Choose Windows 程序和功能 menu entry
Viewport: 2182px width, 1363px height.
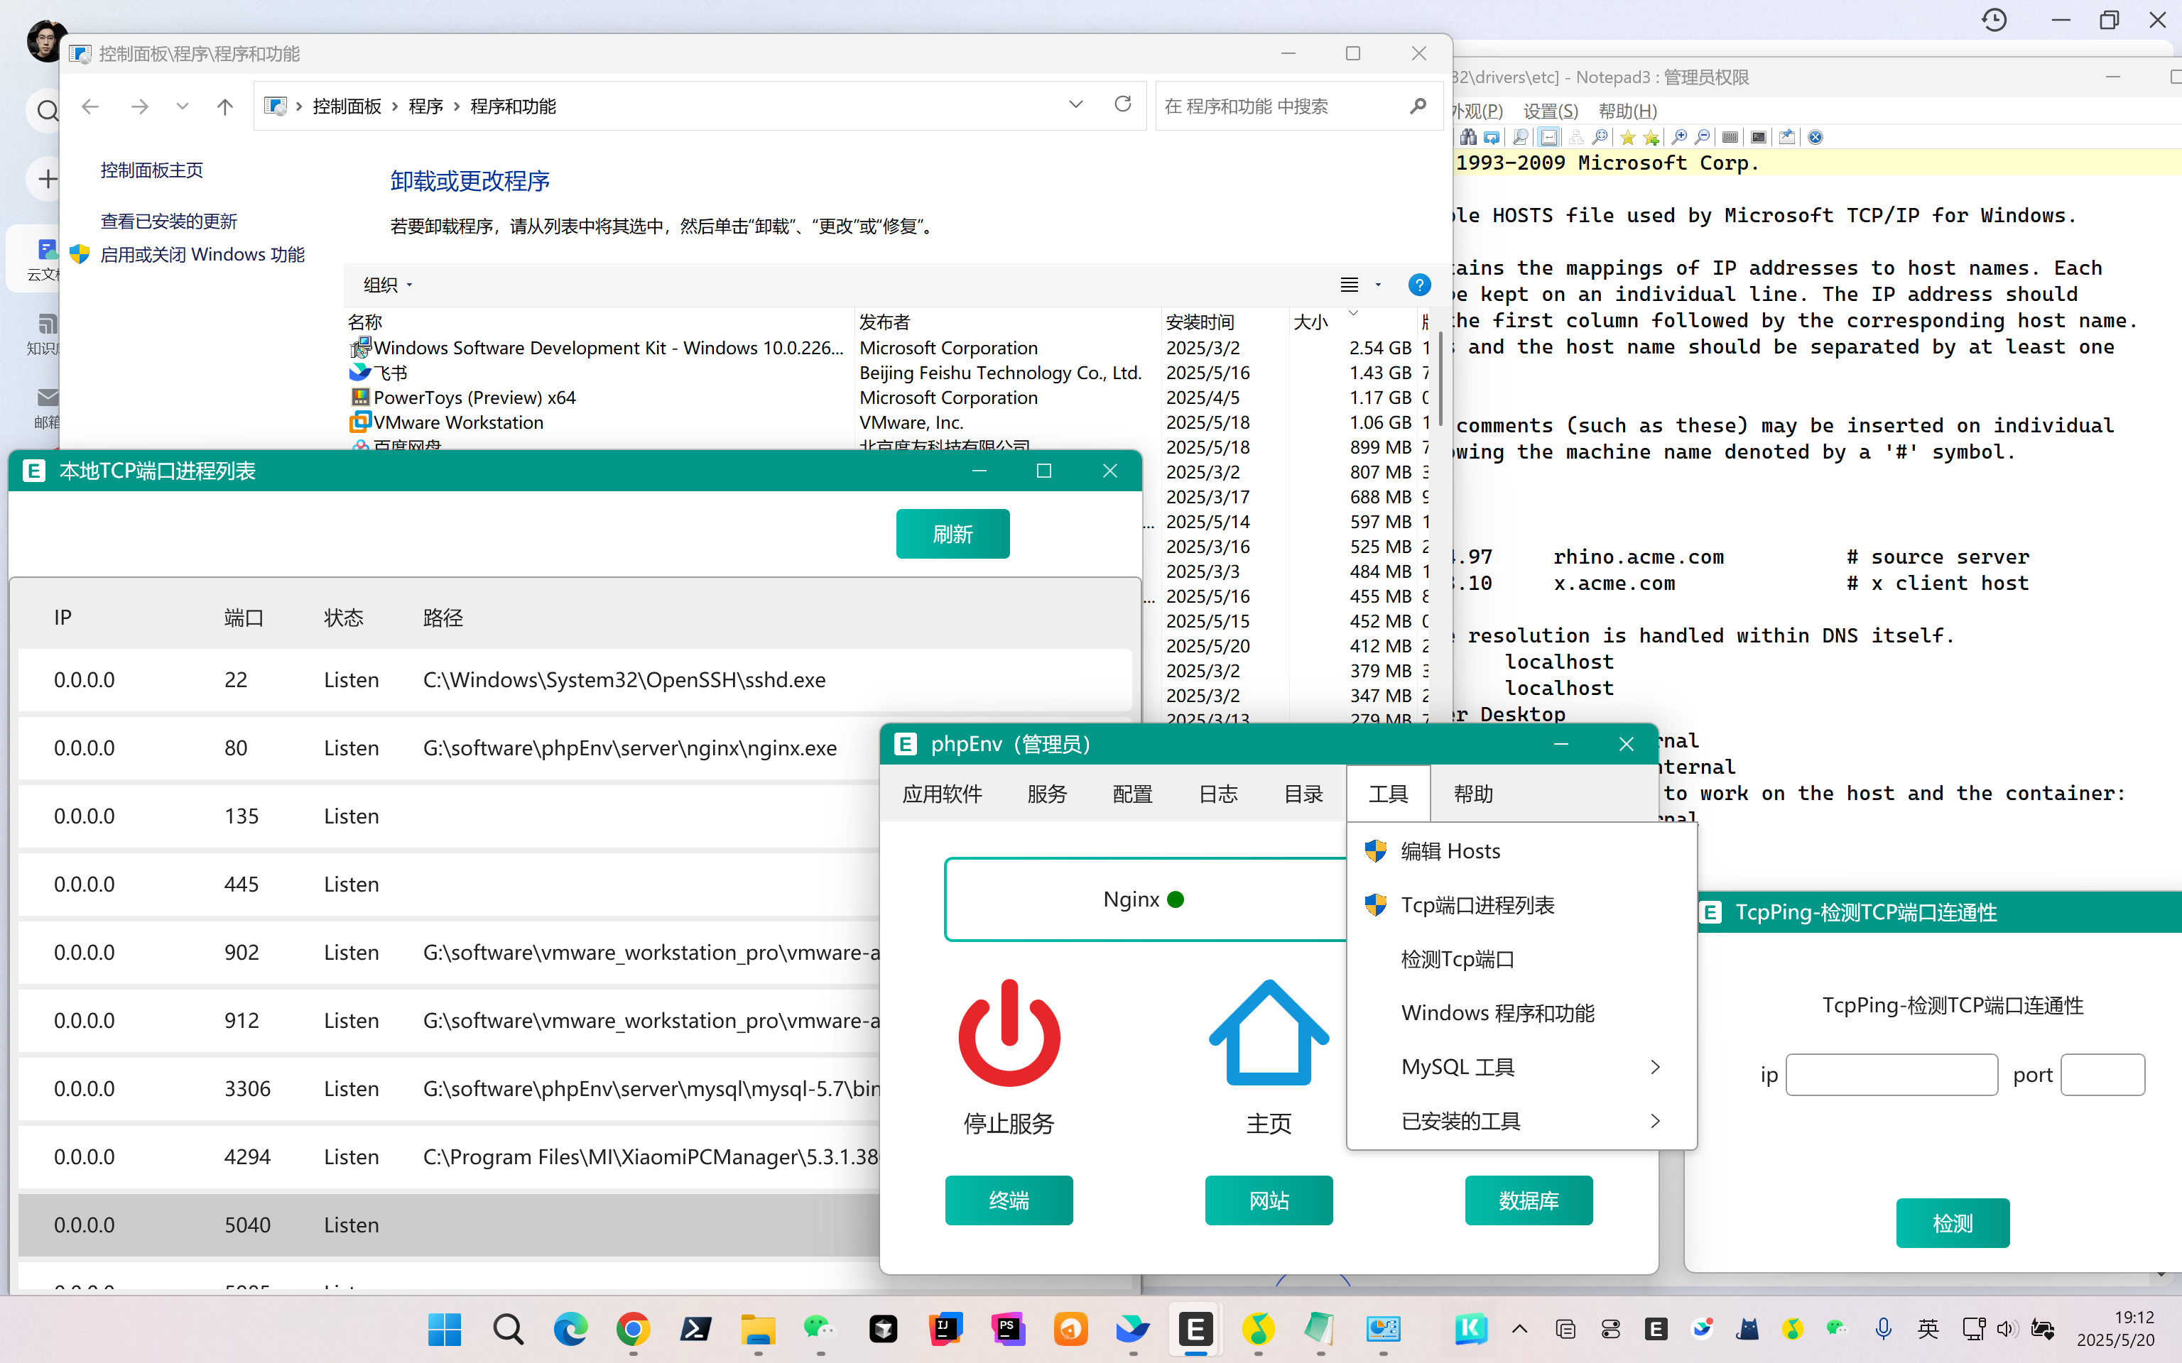1521,1013
